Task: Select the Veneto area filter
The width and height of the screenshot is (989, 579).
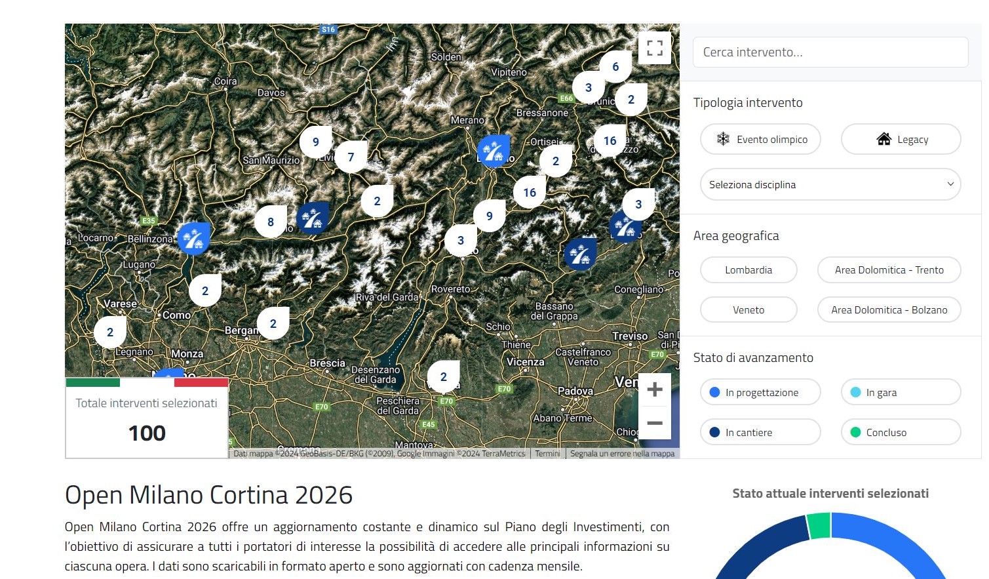Action: [748, 309]
